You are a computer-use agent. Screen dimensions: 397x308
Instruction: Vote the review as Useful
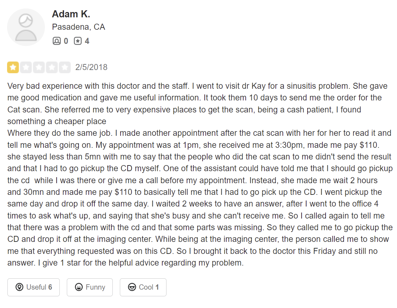34,287
